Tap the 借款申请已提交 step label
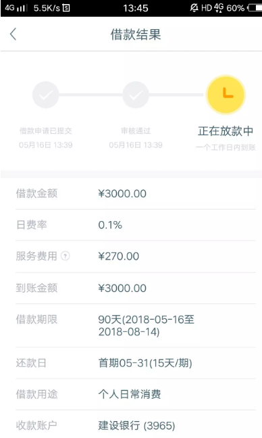This screenshot has height=438, width=262. click(x=46, y=130)
